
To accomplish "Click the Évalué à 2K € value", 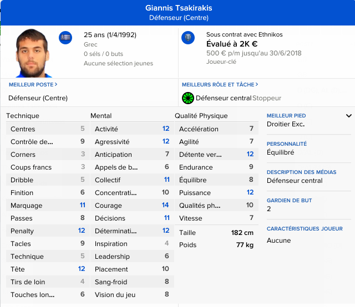I will coord(232,44).
